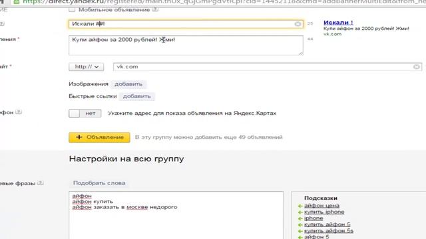Click the green arrow next to купить айфон 5s
The width and height of the screenshot is (426, 239).
(x=300, y=231)
